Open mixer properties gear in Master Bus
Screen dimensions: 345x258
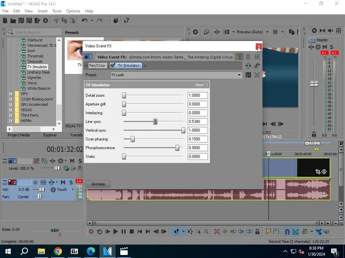coord(314,31)
